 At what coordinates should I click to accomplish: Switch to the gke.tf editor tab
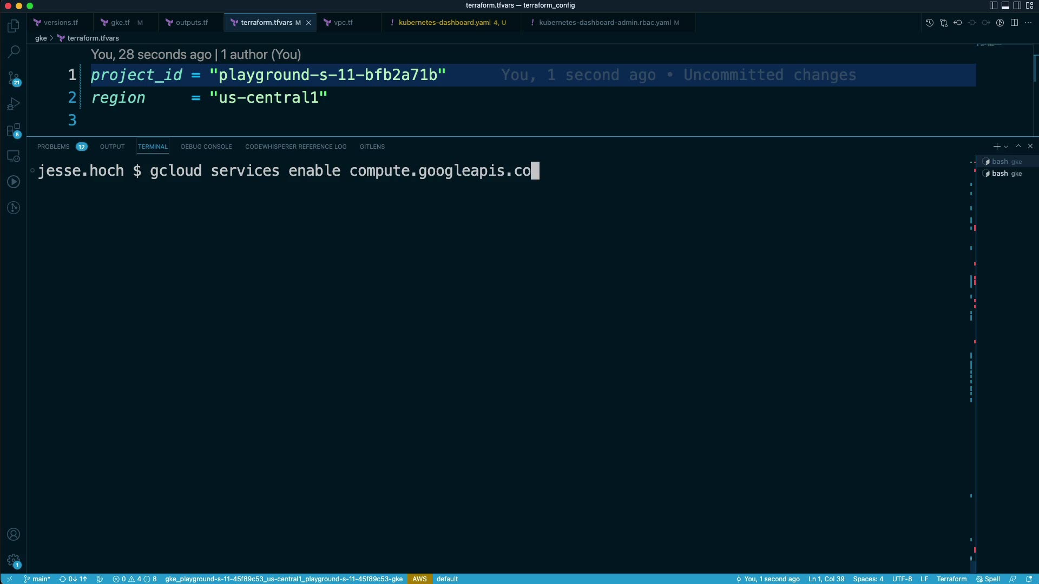[x=120, y=23]
